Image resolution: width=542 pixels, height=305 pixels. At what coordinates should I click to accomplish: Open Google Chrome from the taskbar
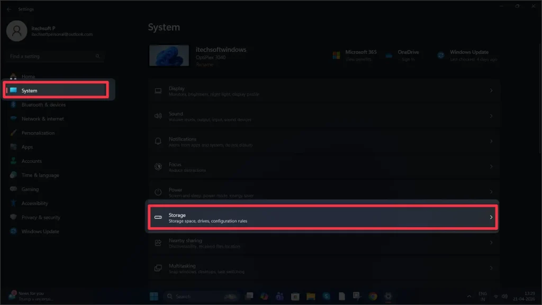(x=373, y=297)
